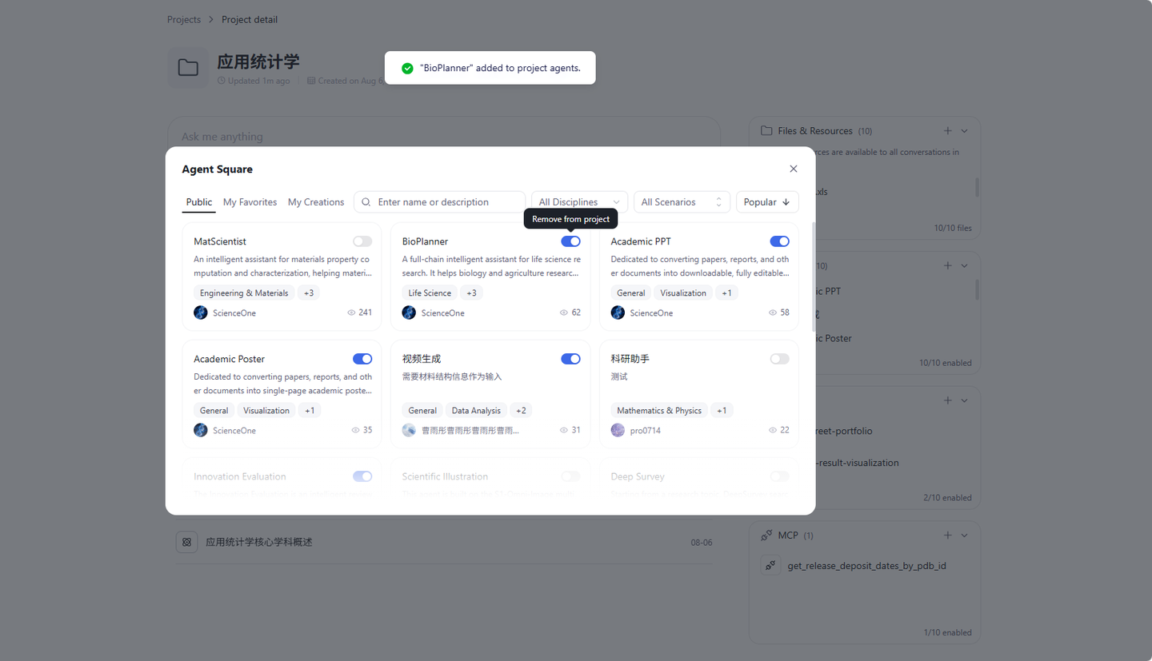1152x661 pixels.
Task: Expand +3 tags on MatScientist card
Action: [309, 293]
